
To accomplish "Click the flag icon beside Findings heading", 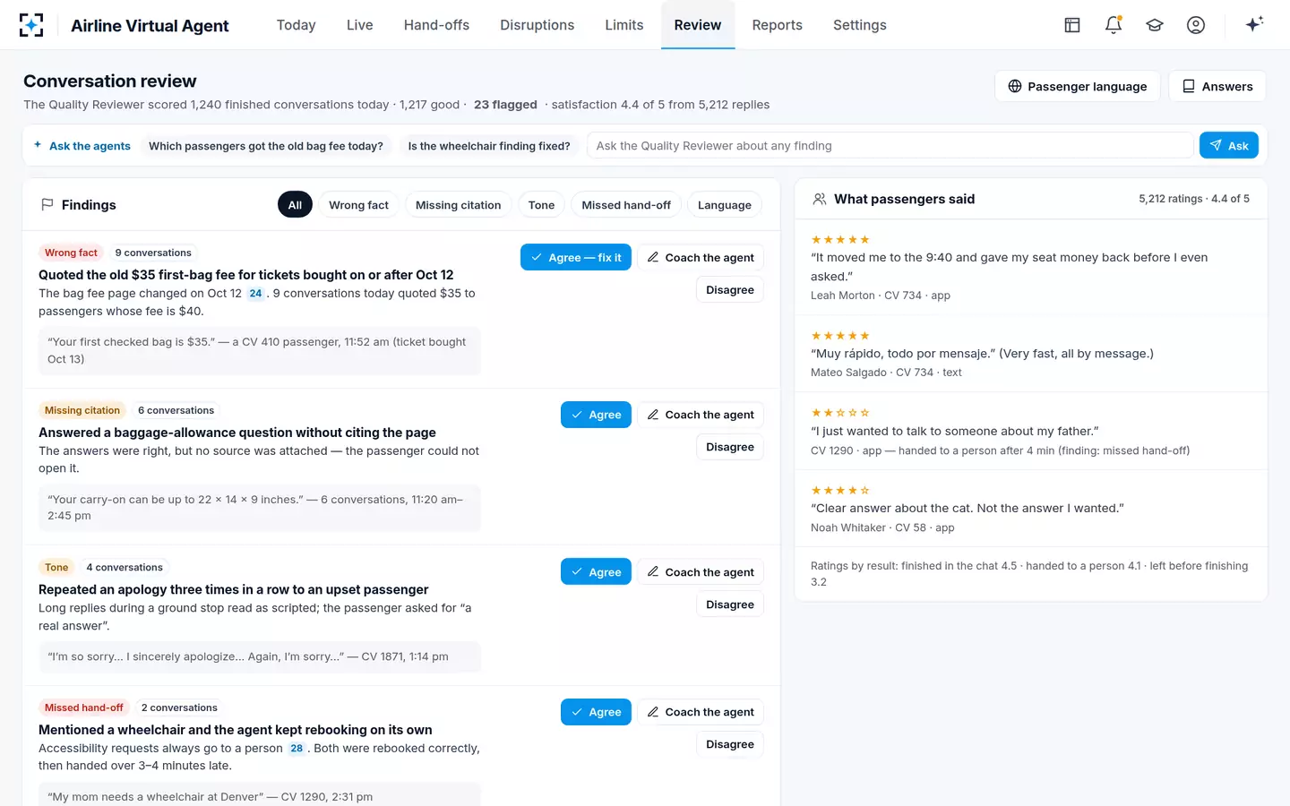I will pos(47,205).
